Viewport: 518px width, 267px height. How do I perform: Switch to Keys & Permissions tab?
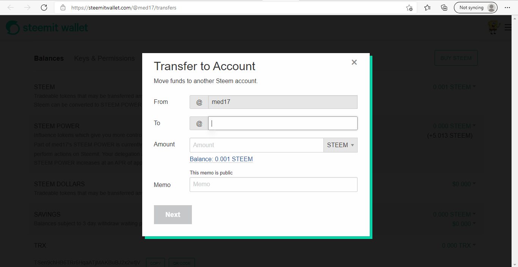(105, 58)
